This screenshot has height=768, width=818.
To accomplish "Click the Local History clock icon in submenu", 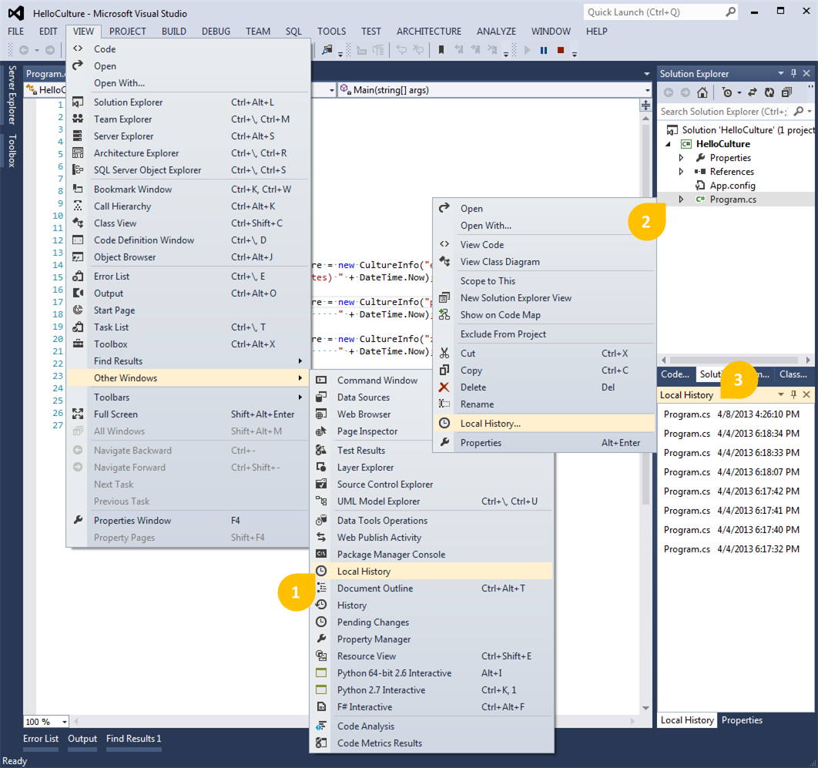I will pos(321,571).
